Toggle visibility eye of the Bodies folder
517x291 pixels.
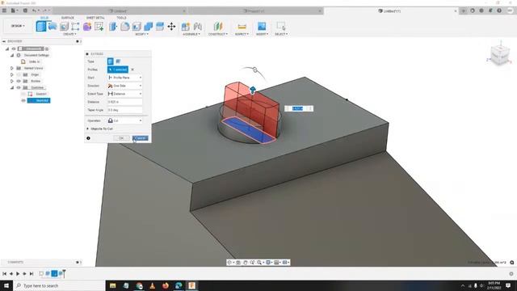(x=19, y=81)
